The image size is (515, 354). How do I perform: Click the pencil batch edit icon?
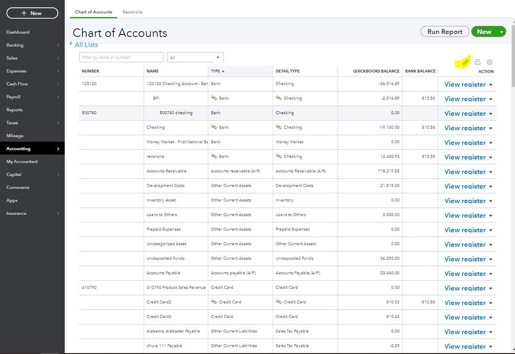click(466, 62)
